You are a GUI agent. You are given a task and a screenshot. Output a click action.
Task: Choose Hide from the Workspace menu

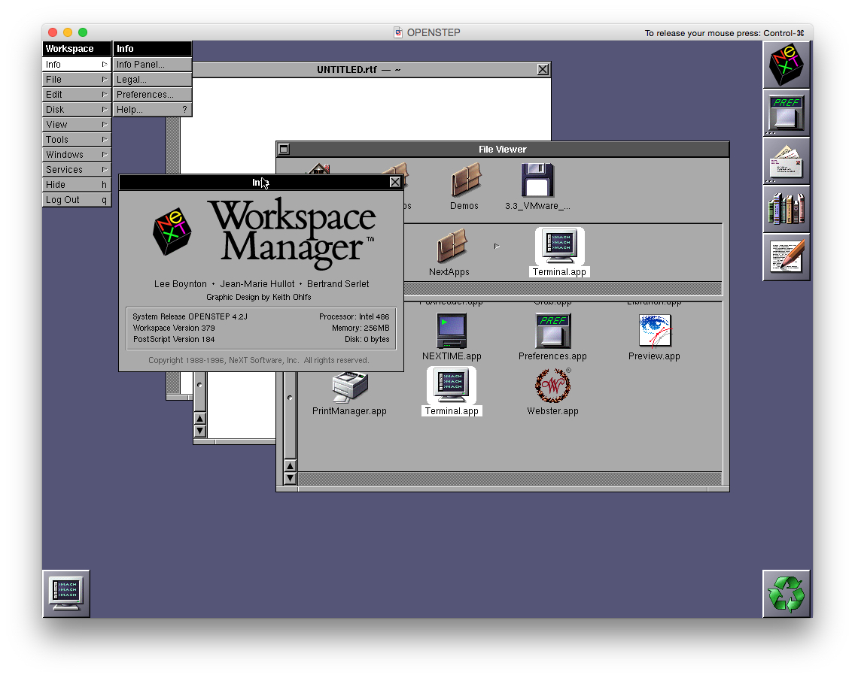(x=77, y=185)
